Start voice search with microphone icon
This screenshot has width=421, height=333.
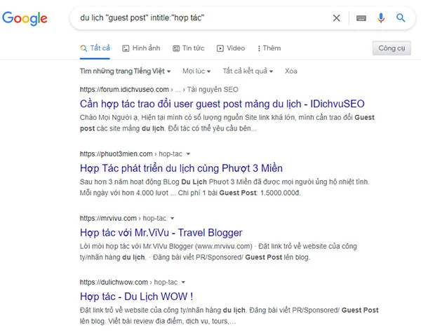point(381,18)
